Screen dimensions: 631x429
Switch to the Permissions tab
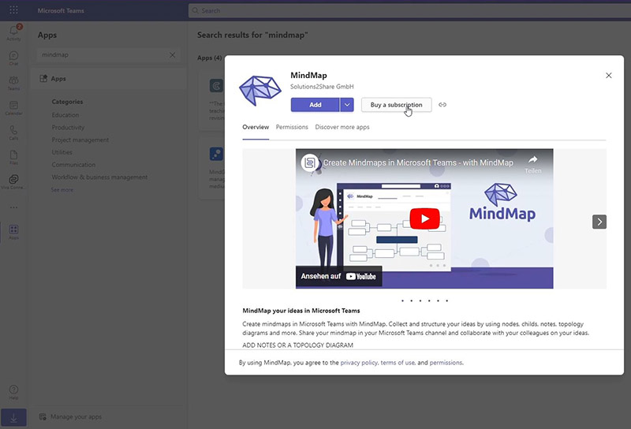tap(292, 127)
